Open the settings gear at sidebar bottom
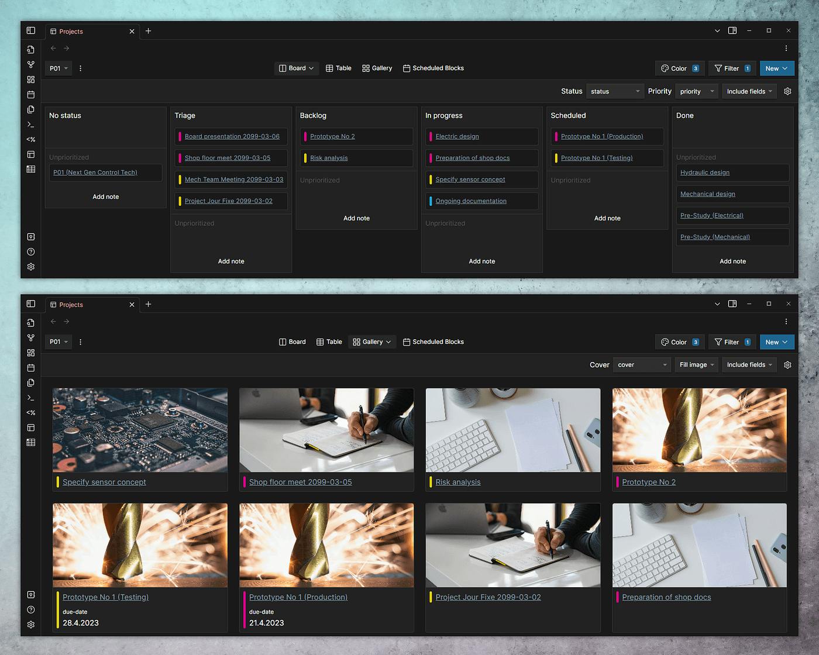 [x=30, y=267]
